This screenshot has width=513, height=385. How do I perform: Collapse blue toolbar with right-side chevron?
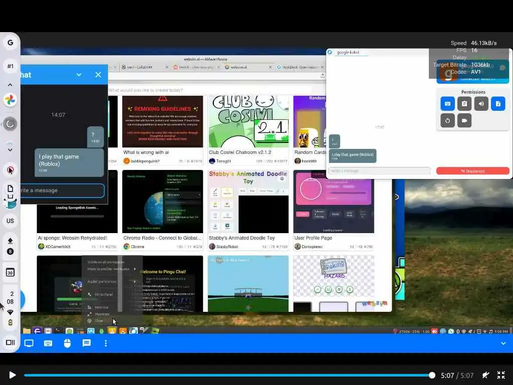tap(503, 343)
